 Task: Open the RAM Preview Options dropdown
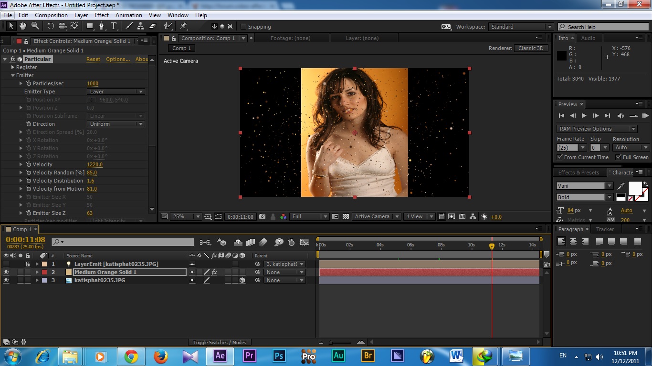click(597, 129)
